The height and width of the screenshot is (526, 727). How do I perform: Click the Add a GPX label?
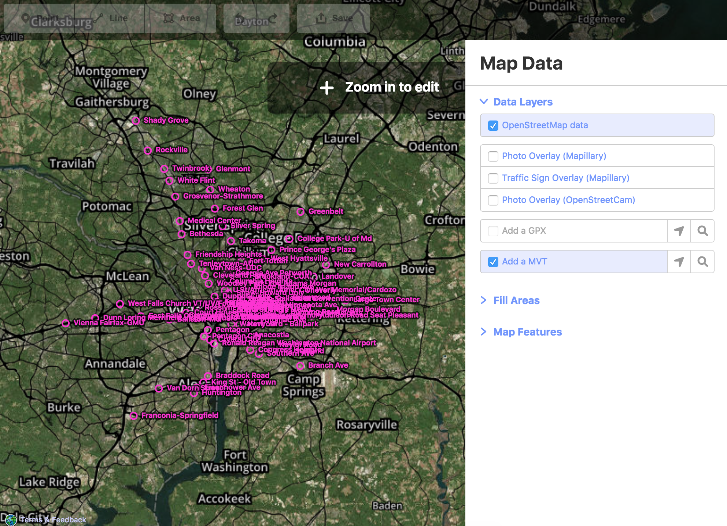[524, 231]
